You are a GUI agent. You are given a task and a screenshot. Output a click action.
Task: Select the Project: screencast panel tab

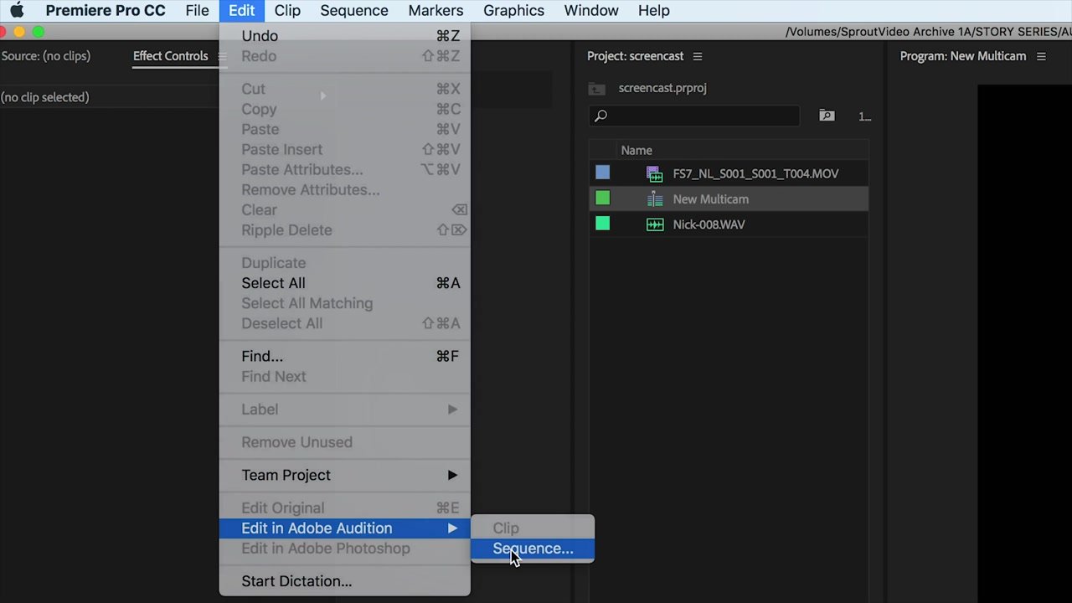click(x=635, y=56)
